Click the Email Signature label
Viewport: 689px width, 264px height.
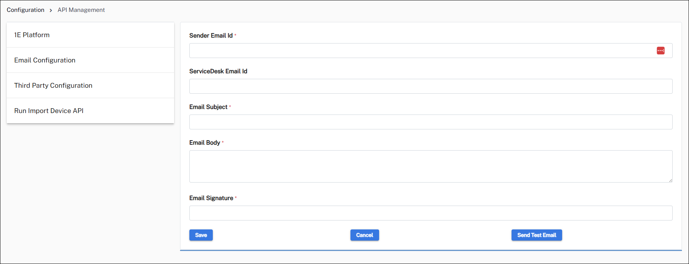(x=211, y=198)
